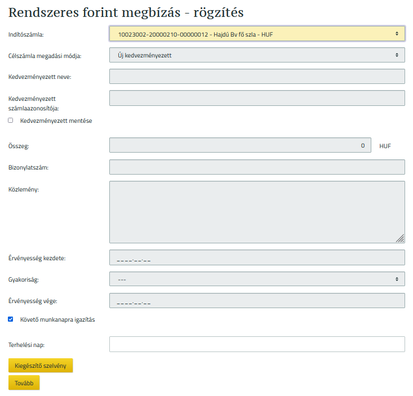Viewport: 413px width, 396px height.
Task: Click into the Bizonylatszám field
Action: tap(257, 167)
